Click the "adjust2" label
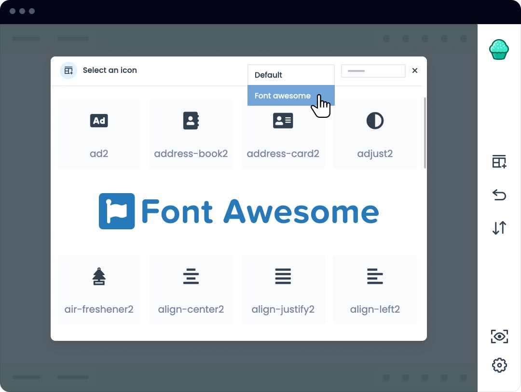Image resolution: width=521 pixels, height=392 pixels. click(375, 154)
